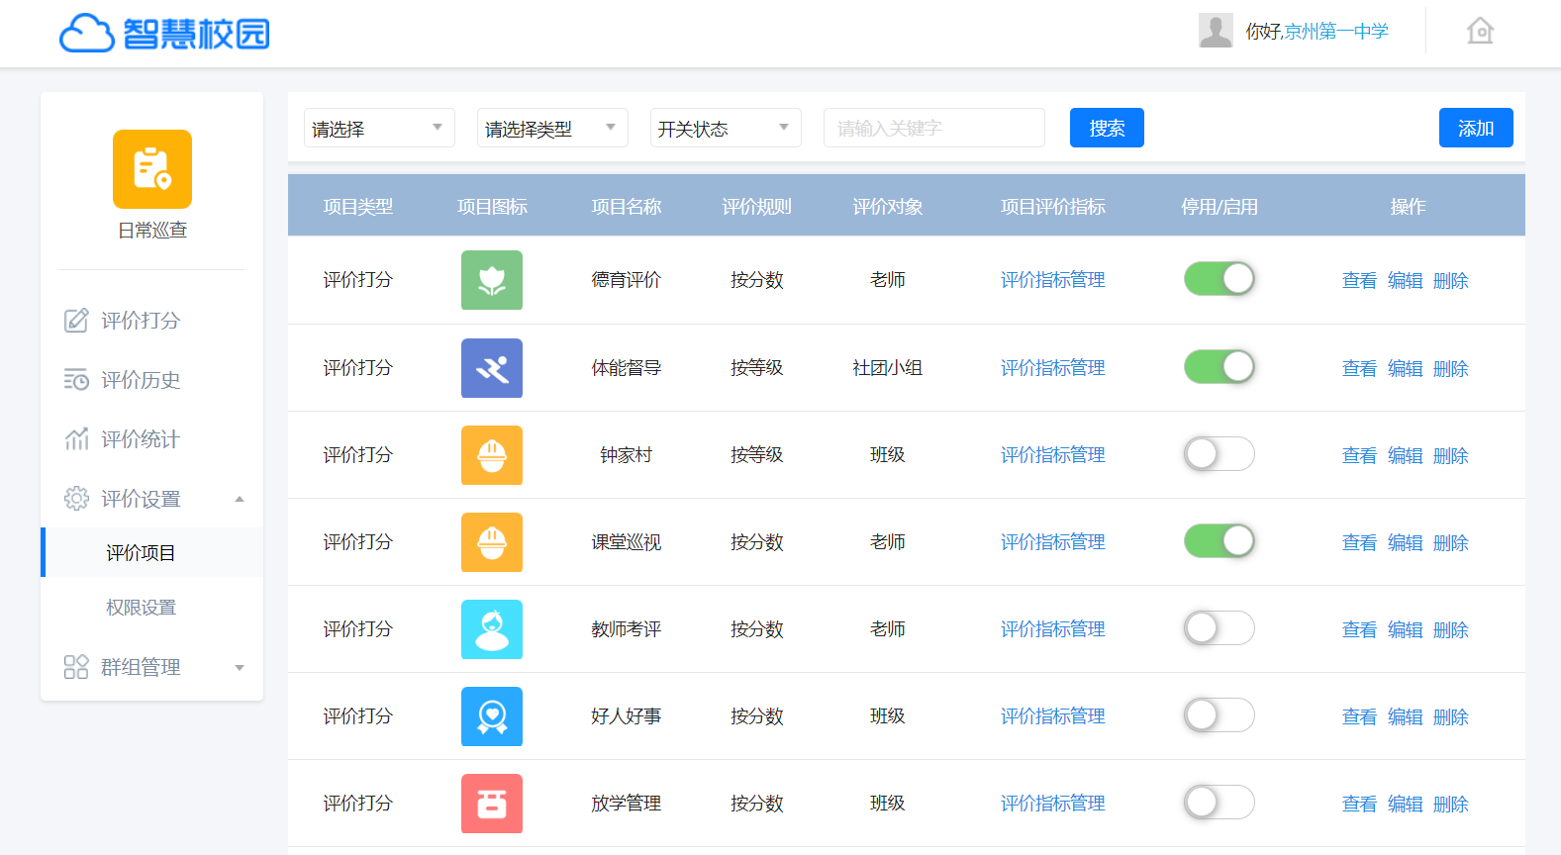
Task: Click the blue sports icon for 体能督导
Action: pyautogui.click(x=492, y=368)
